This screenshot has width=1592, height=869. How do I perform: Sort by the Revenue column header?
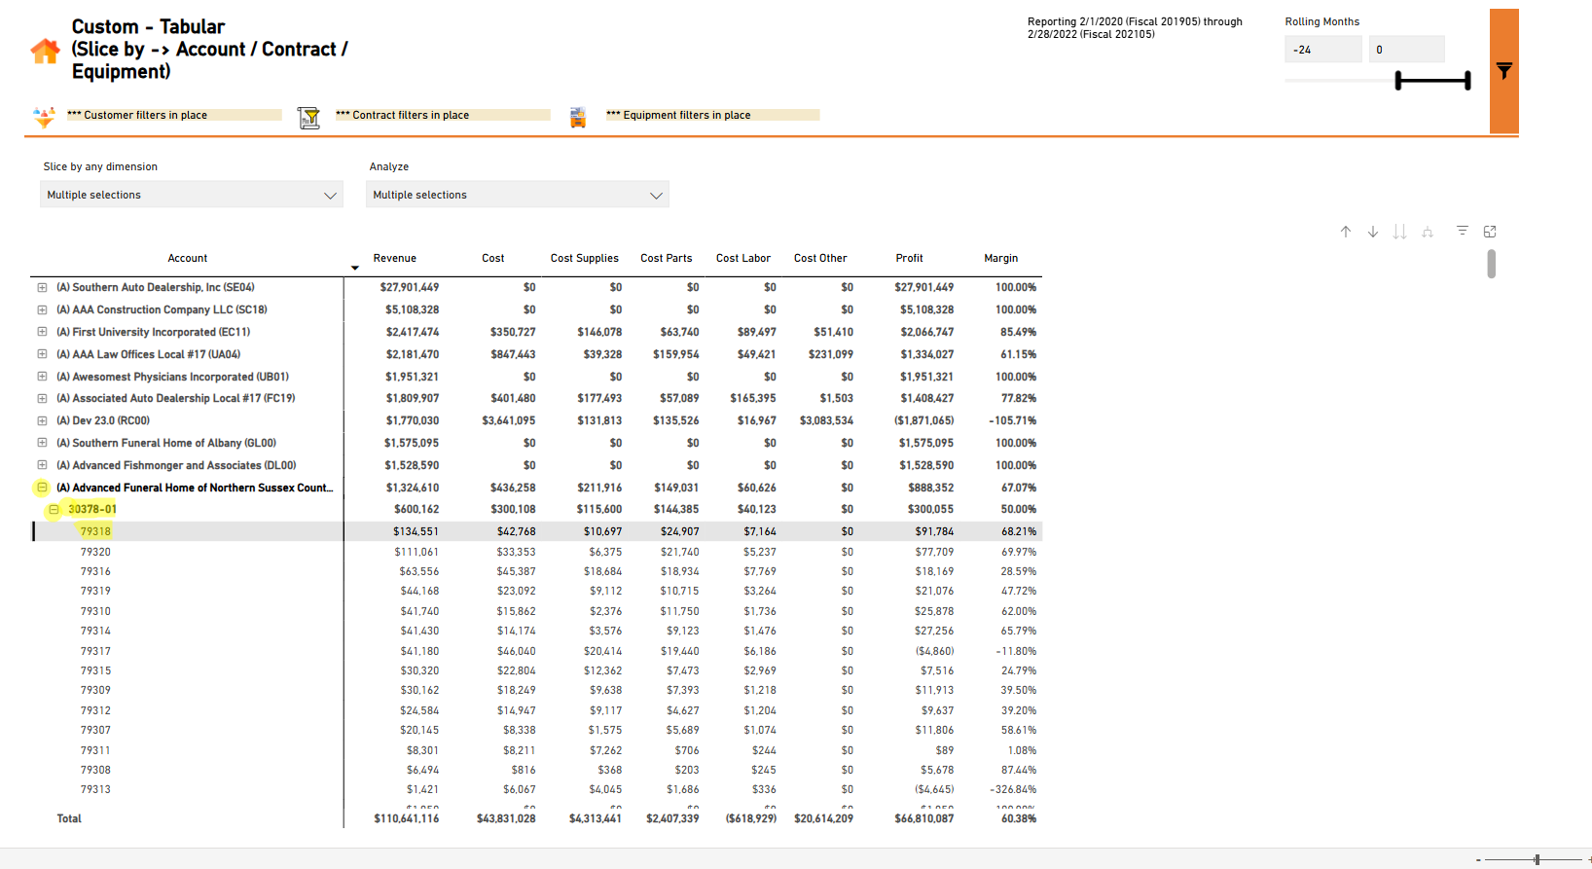(x=394, y=258)
